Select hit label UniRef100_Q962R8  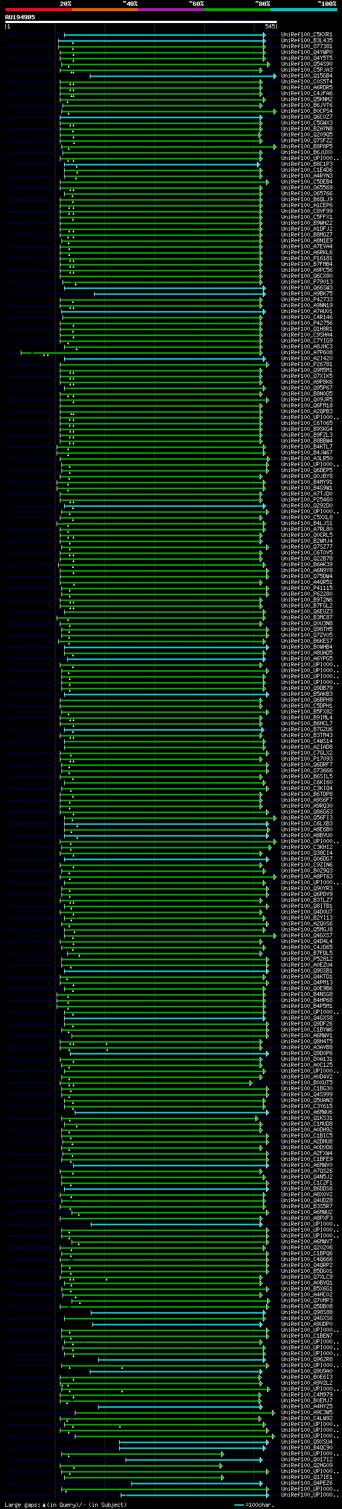[x=307, y=1359]
